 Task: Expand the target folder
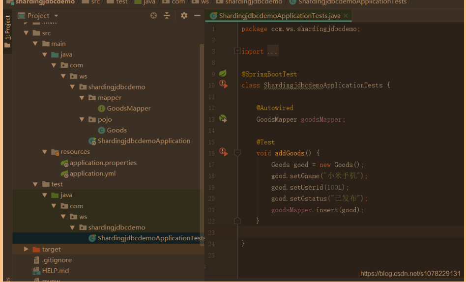(x=26, y=249)
